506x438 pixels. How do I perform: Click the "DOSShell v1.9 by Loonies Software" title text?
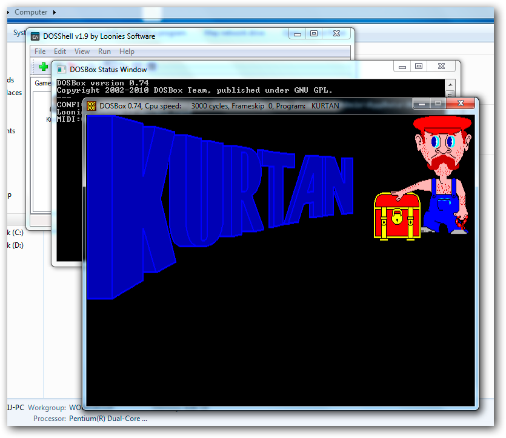99,36
